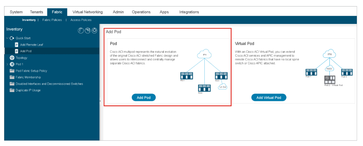The image size is (363, 146).
Task: Click Disabled Interfaces and Decommissioned Switches folder icon
Action: [12, 84]
